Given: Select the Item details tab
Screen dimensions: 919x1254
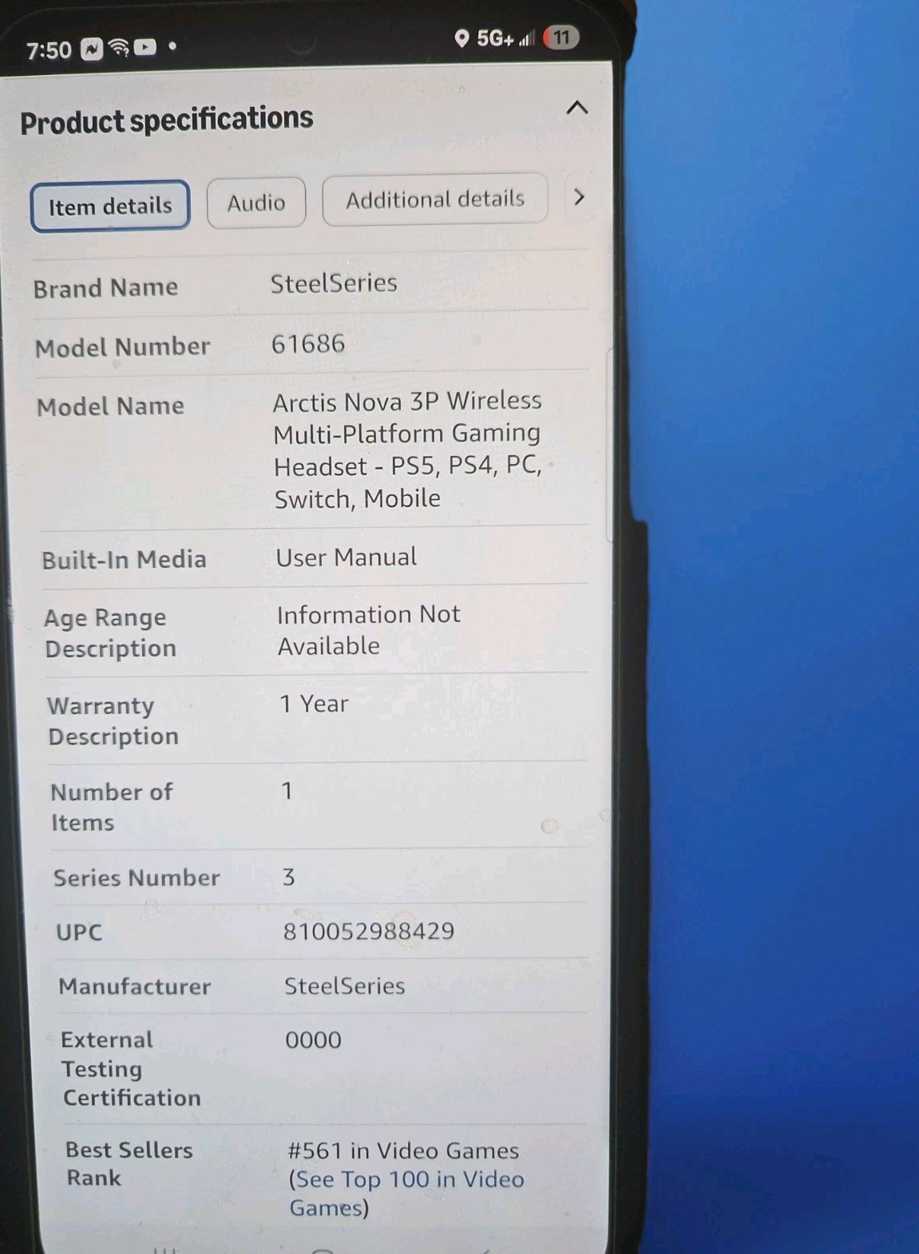Looking at the screenshot, I should coord(110,206).
